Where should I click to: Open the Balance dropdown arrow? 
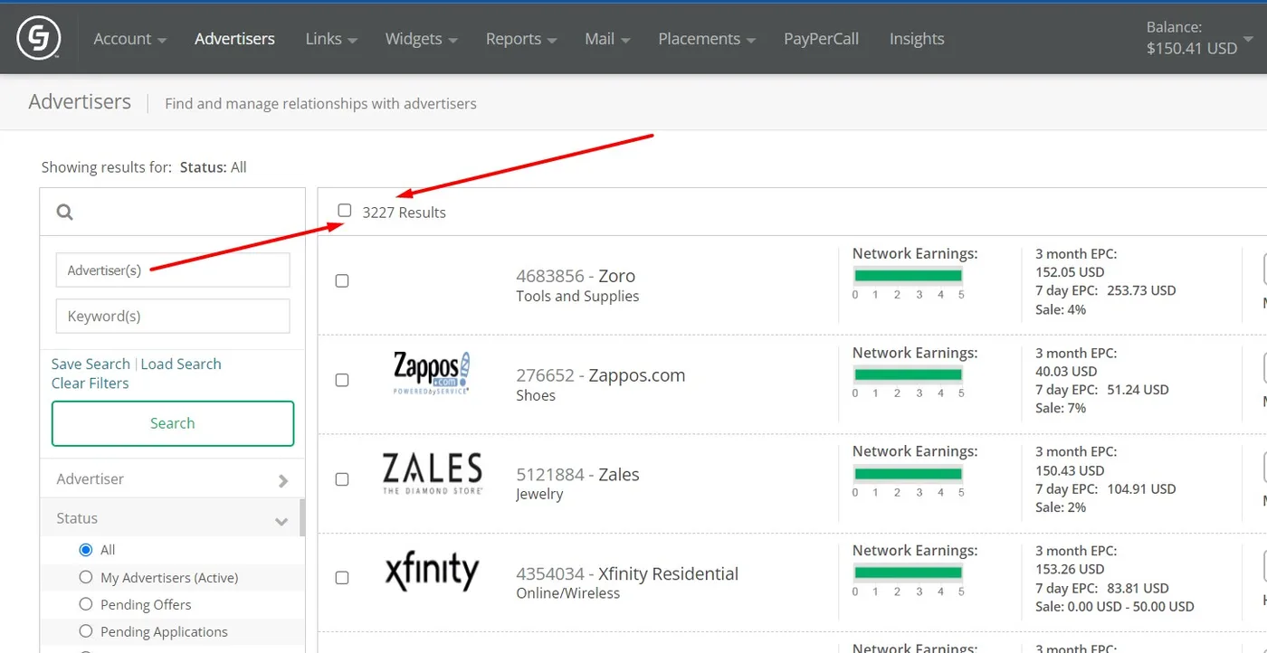pos(1249,39)
